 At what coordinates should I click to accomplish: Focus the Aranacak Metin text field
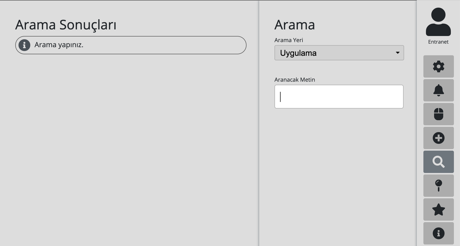[339, 97]
